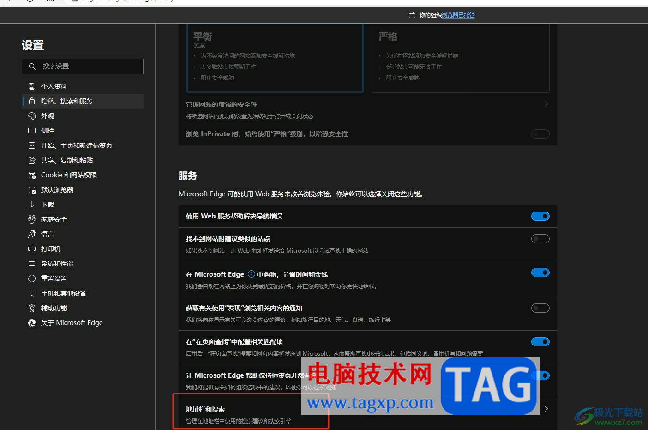Navigate to 系统和性能 settings
This screenshot has width=648, height=430.
coord(83,264)
